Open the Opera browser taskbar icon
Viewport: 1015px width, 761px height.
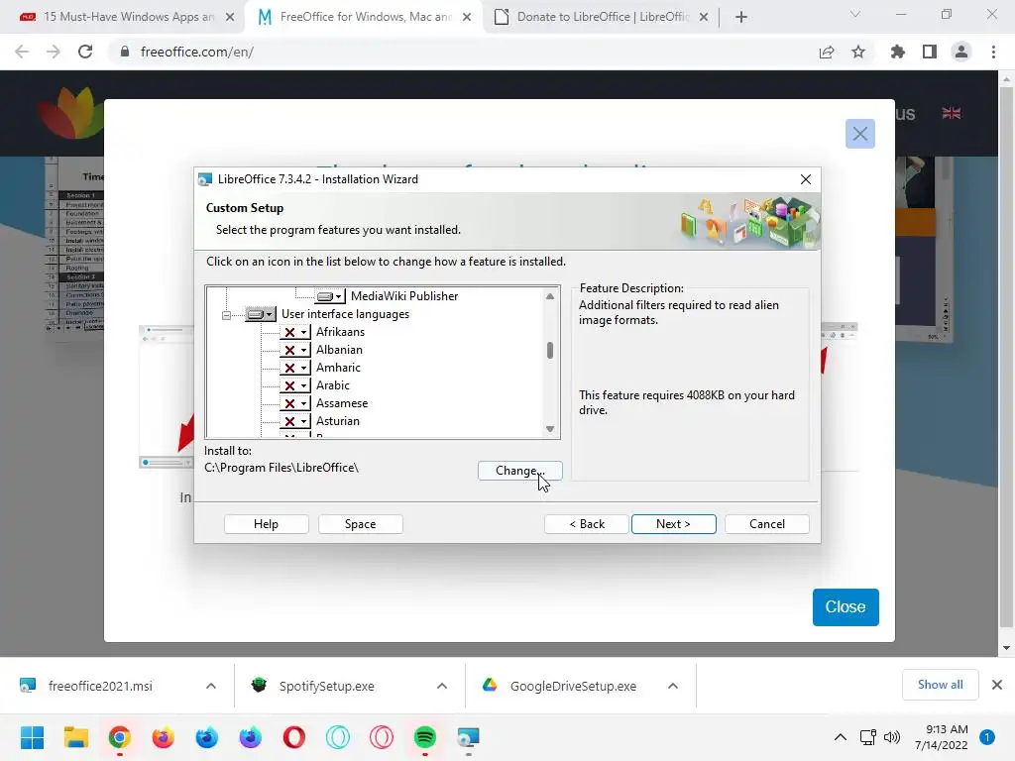(293, 737)
